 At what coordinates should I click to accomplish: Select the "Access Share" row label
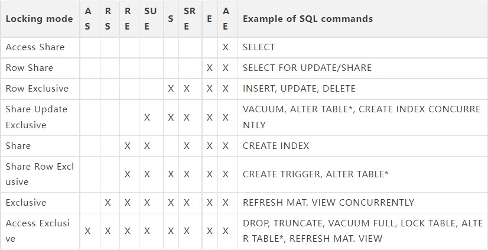click(35, 47)
